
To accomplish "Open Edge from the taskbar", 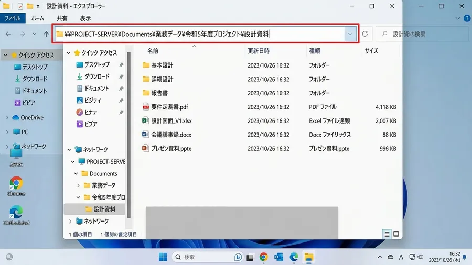I will [294, 257].
